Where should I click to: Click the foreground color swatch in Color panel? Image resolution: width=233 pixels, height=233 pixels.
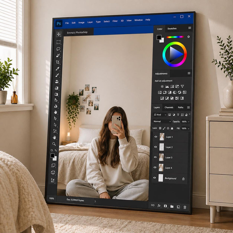(x=159, y=37)
